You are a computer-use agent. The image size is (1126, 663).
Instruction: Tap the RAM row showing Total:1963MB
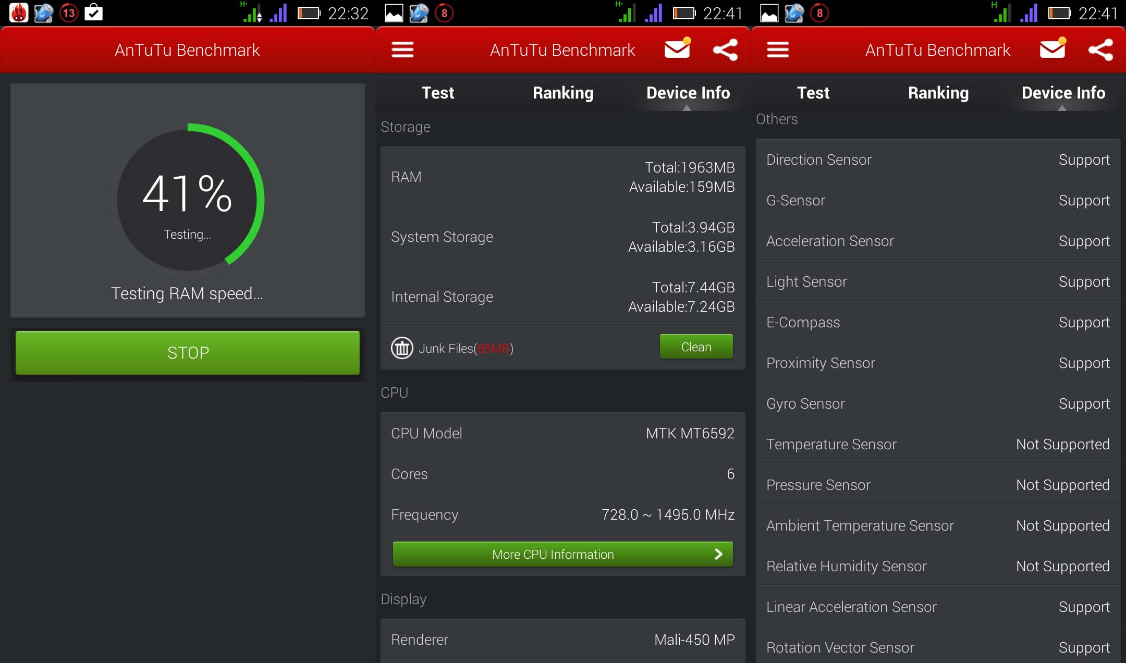[563, 177]
